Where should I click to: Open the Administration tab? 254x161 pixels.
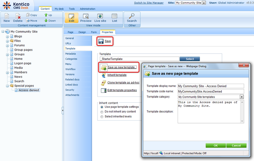(88, 9)
